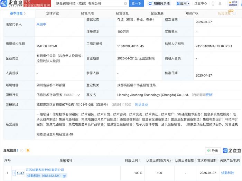
Task: Expand the 江苏灿勤科技 shareholder row plus icon
Action: tap(14, 173)
